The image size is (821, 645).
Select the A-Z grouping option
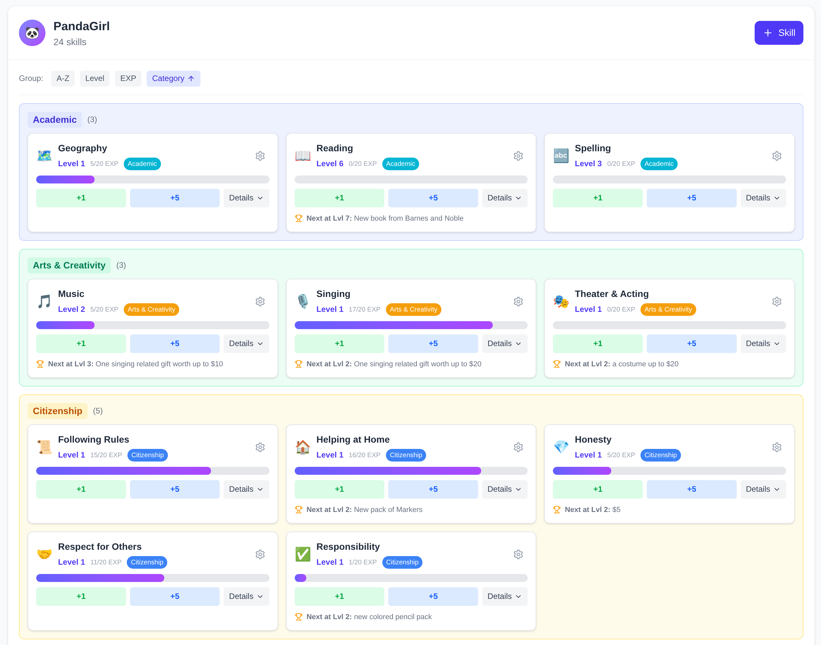pos(63,78)
